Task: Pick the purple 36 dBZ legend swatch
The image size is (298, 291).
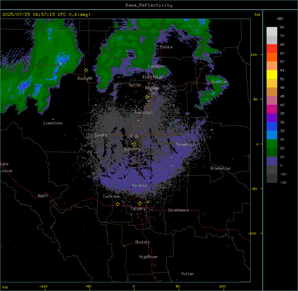Action: coord(272,118)
